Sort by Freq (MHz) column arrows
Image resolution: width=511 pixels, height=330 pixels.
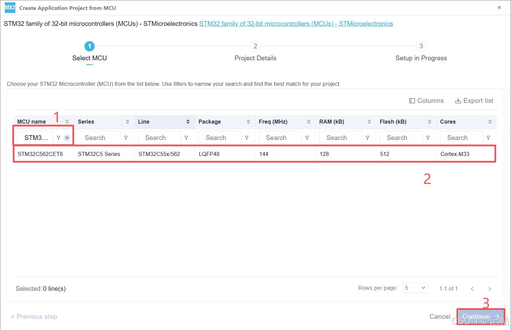309,122
